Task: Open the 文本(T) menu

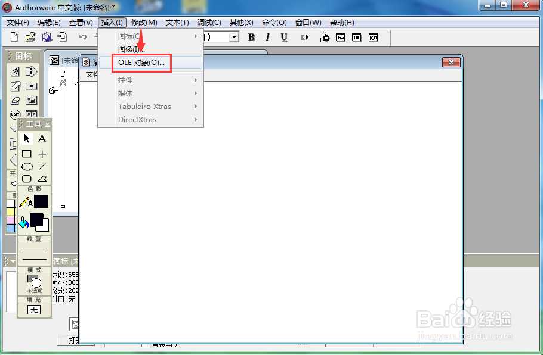Action: (177, 23)
